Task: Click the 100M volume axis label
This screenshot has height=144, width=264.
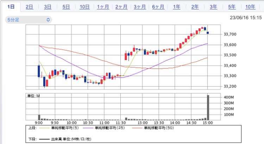Action: [229, 114]
